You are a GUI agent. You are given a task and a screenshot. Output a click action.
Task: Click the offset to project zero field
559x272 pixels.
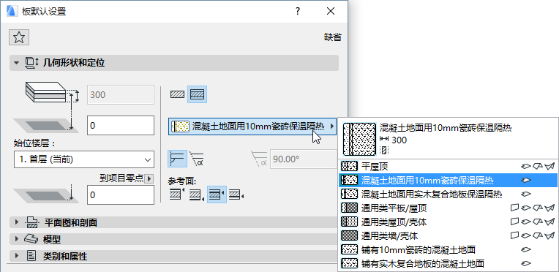pos(121,195)
